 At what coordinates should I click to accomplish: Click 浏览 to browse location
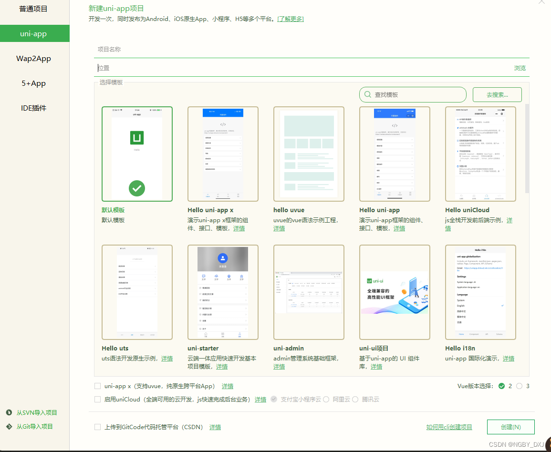coord(520,68)
